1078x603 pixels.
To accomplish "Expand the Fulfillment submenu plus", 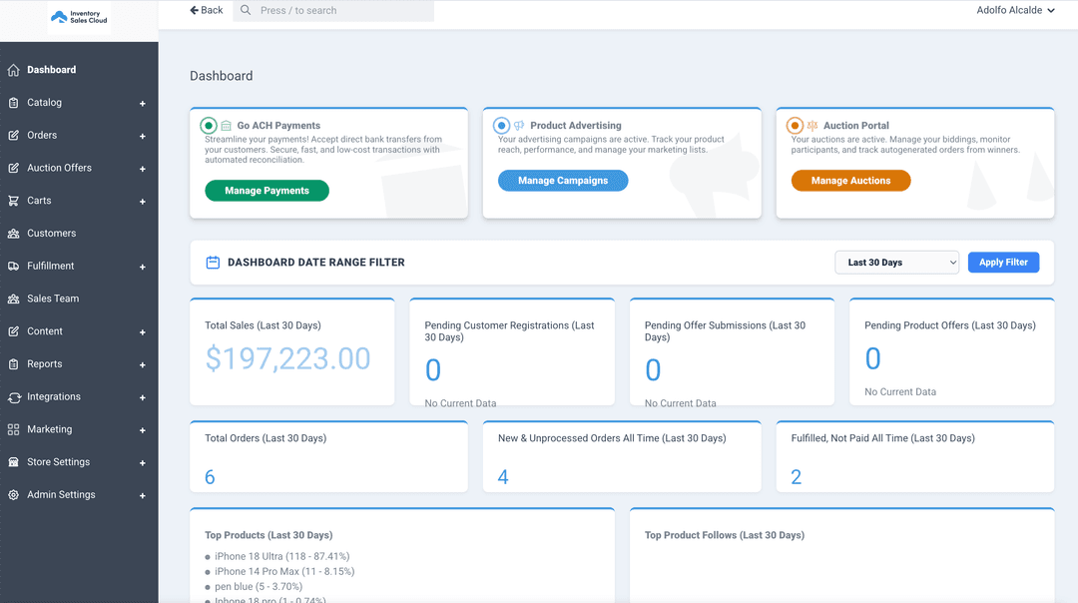I will (x=143, y=267).
